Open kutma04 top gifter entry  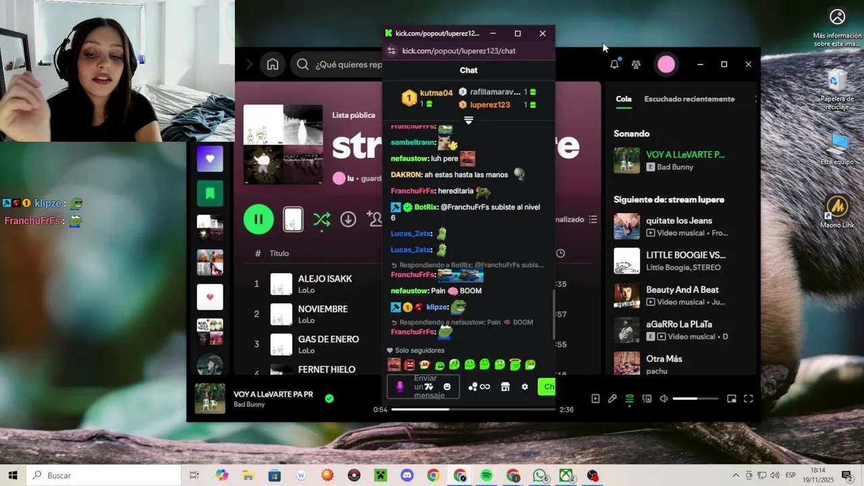click(427, 98)
